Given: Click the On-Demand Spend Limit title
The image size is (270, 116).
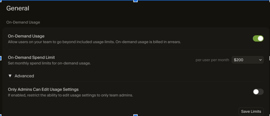Looking at the screenshot, I should [31, 57].
